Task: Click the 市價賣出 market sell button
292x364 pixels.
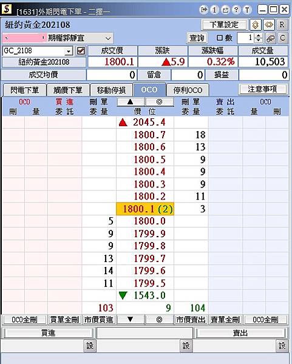Action: 191,320
